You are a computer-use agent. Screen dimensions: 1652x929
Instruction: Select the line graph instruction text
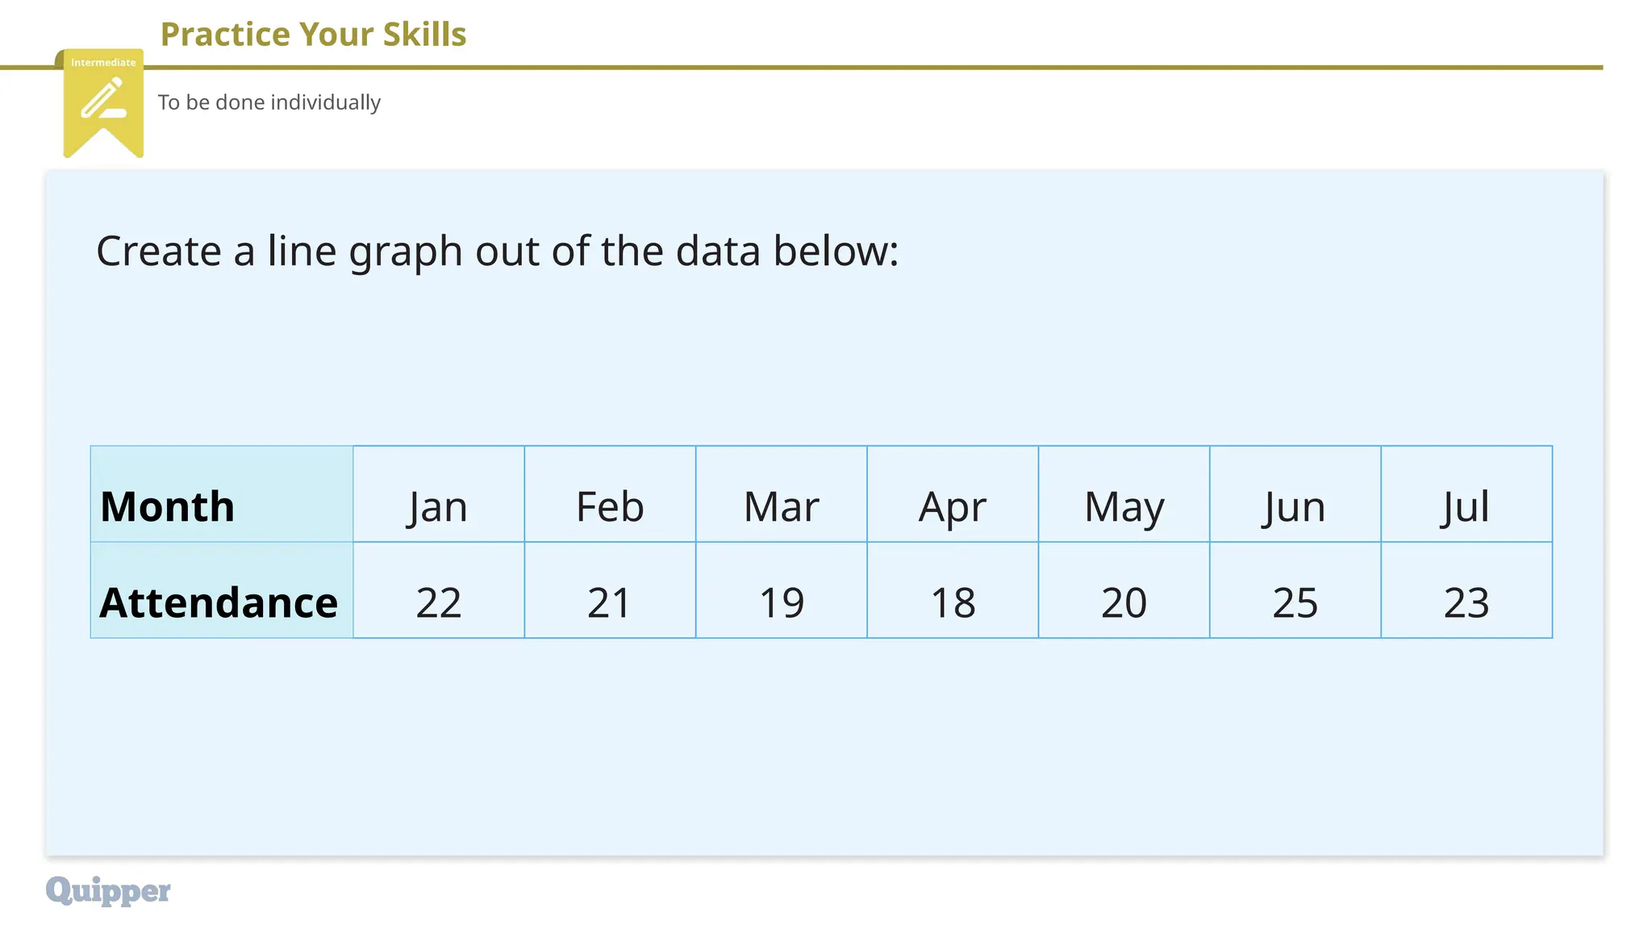497,251
